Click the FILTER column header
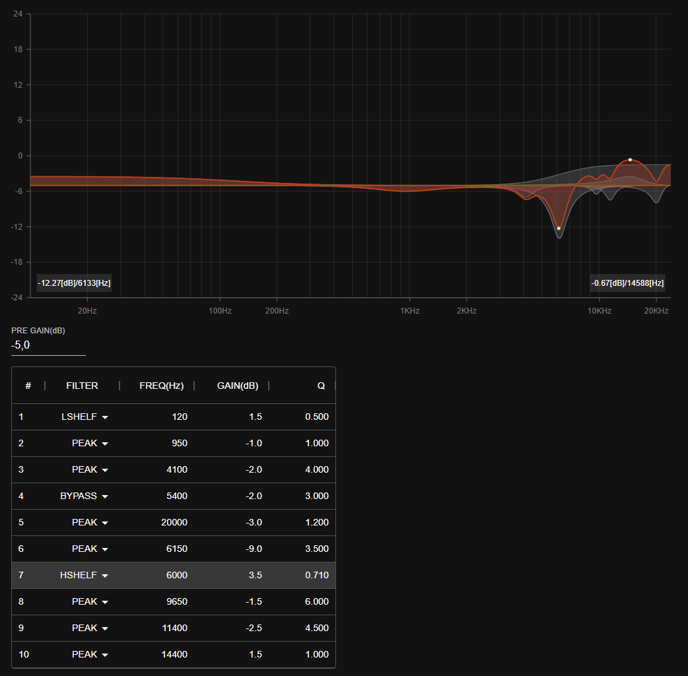 point(82,386)
